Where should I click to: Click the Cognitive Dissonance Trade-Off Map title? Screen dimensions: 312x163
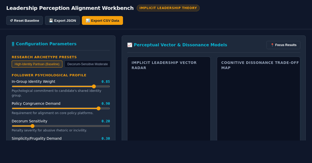(260, 65)
